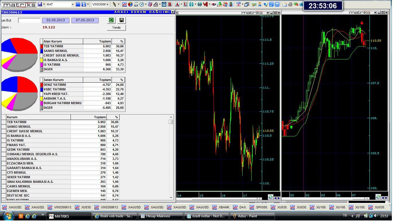The height and width of the screenshot is (221, 393).
Task: Open the VIX03006 symbol dropdown
Action: (108, 4)
